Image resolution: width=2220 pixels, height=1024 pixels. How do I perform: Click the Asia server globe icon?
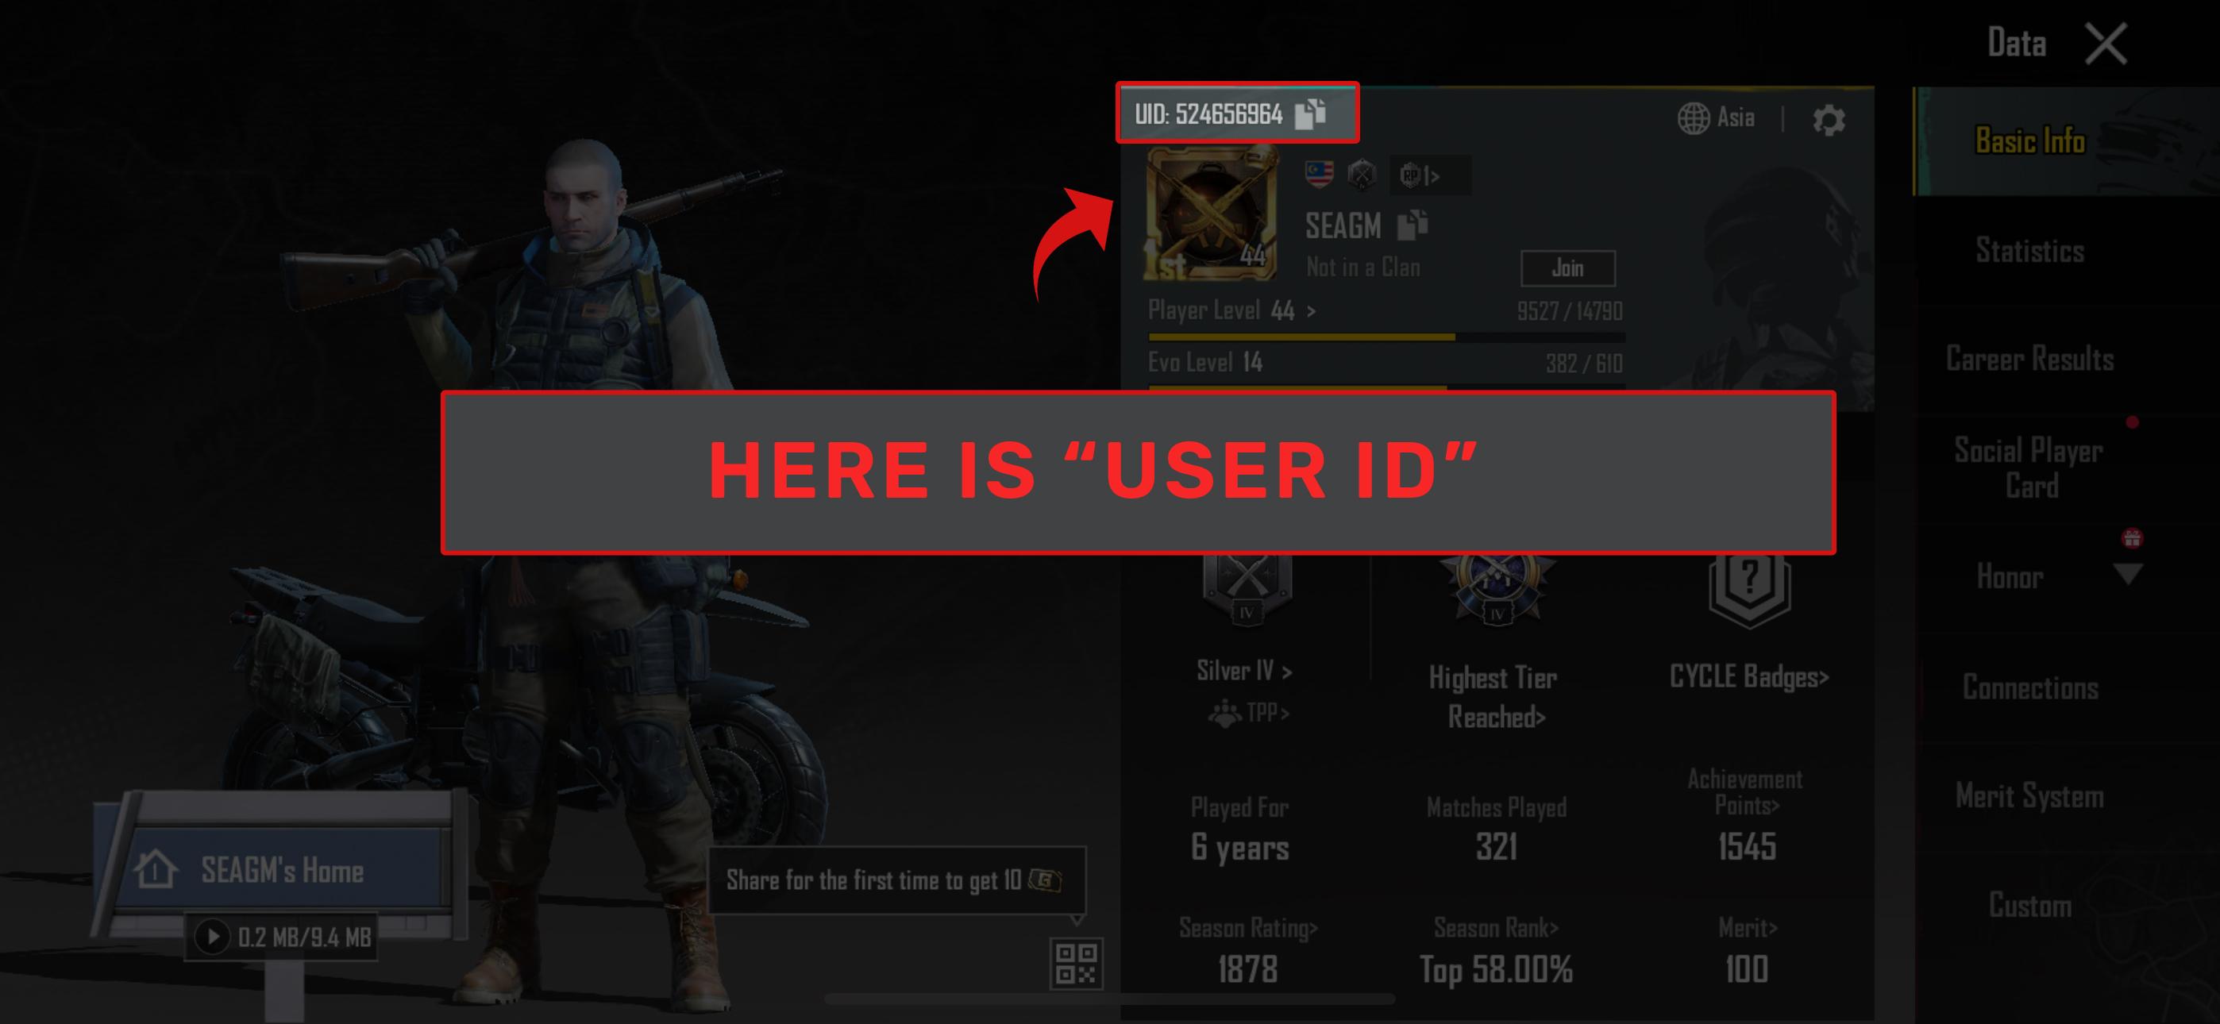(x=1693, y=118)
